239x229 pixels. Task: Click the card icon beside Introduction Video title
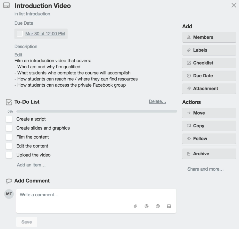(6, 6)
